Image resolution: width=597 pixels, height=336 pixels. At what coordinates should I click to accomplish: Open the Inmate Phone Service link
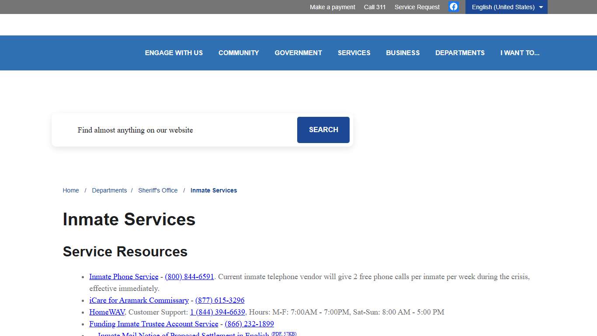124,276
